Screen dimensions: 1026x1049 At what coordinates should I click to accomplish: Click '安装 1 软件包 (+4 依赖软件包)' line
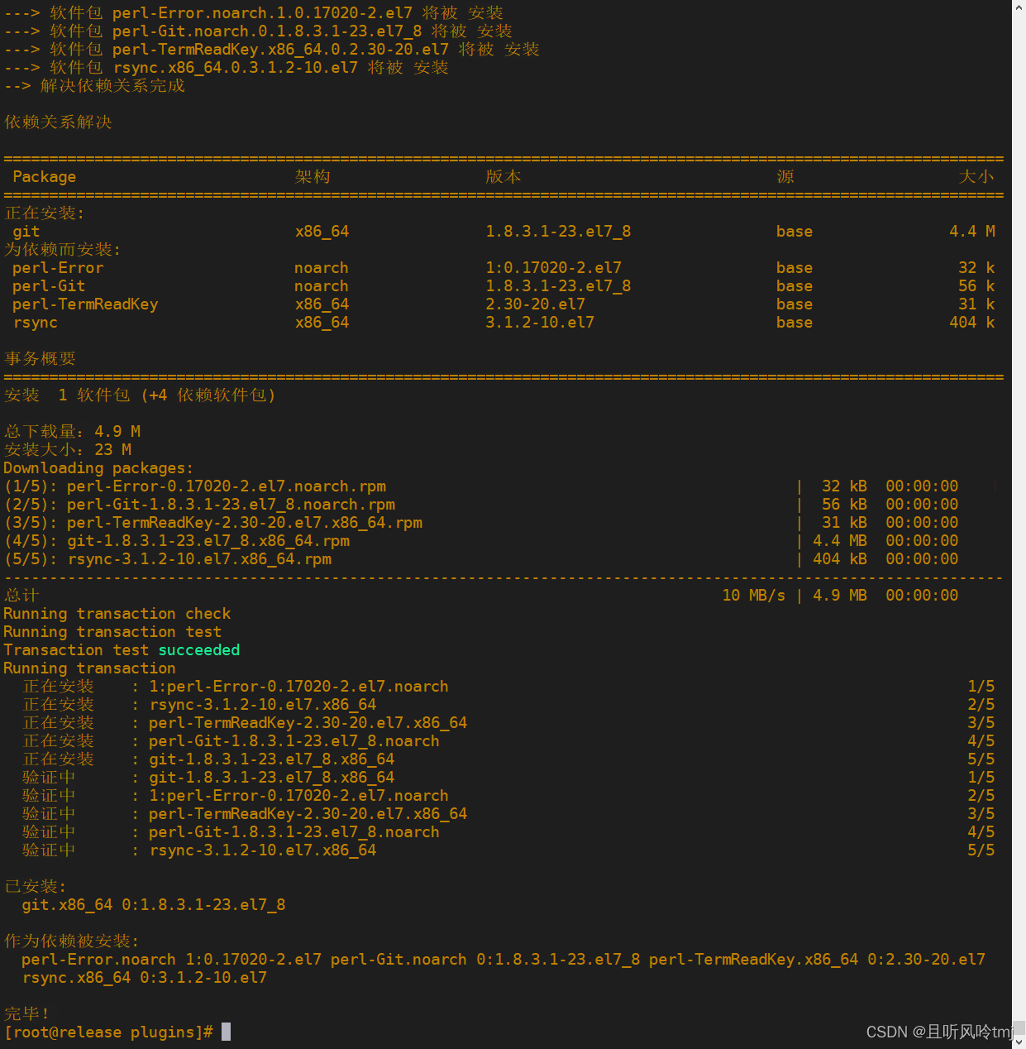pos(140,395)
